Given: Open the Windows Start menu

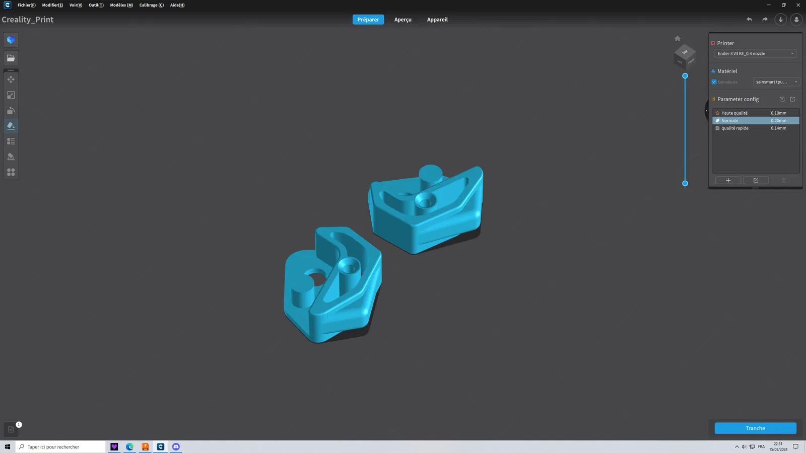Looking at the screenshot, I should point(8,447).
